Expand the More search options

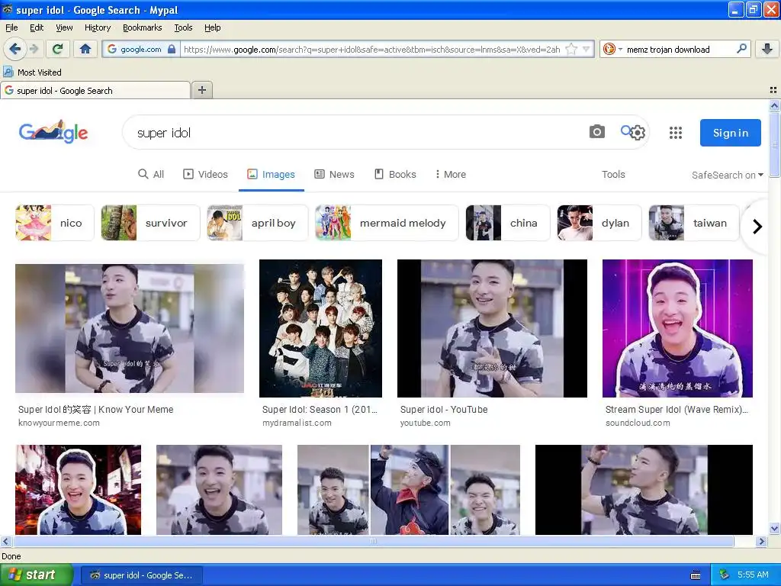(x=451, y=175)
